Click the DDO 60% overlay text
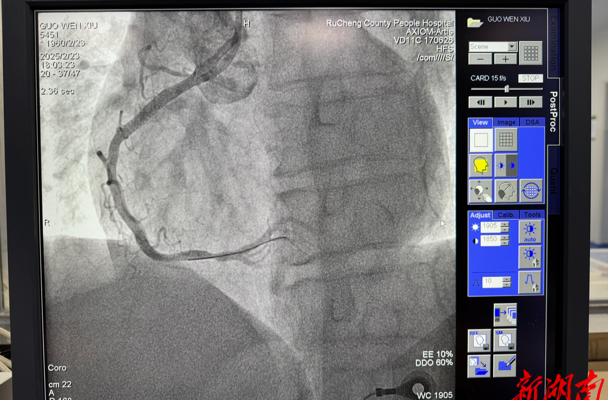The image size is (608, 400). (434, 363)
